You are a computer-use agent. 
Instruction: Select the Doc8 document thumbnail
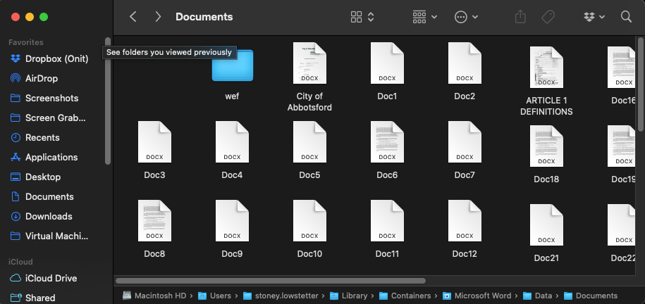click(x=154, y=220)
